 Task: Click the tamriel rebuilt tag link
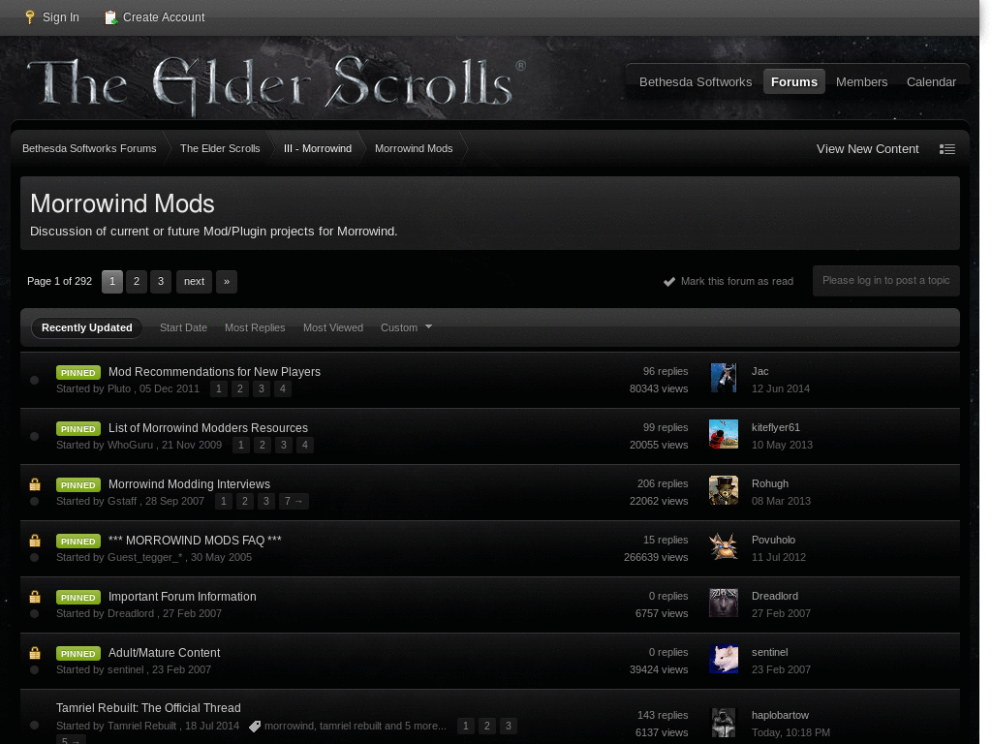[x=351, y=727]
